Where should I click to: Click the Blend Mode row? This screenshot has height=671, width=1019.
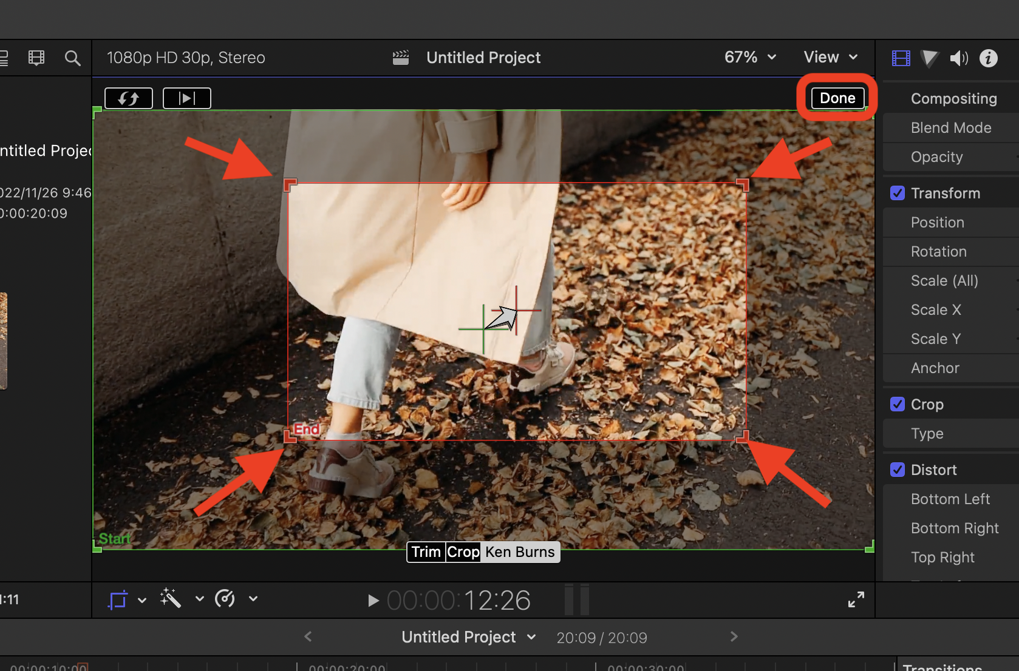951,127
